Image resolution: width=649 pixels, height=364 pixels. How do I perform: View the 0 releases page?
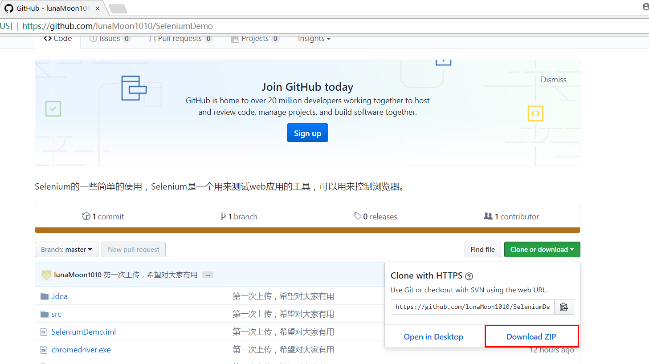pos(375,217)
